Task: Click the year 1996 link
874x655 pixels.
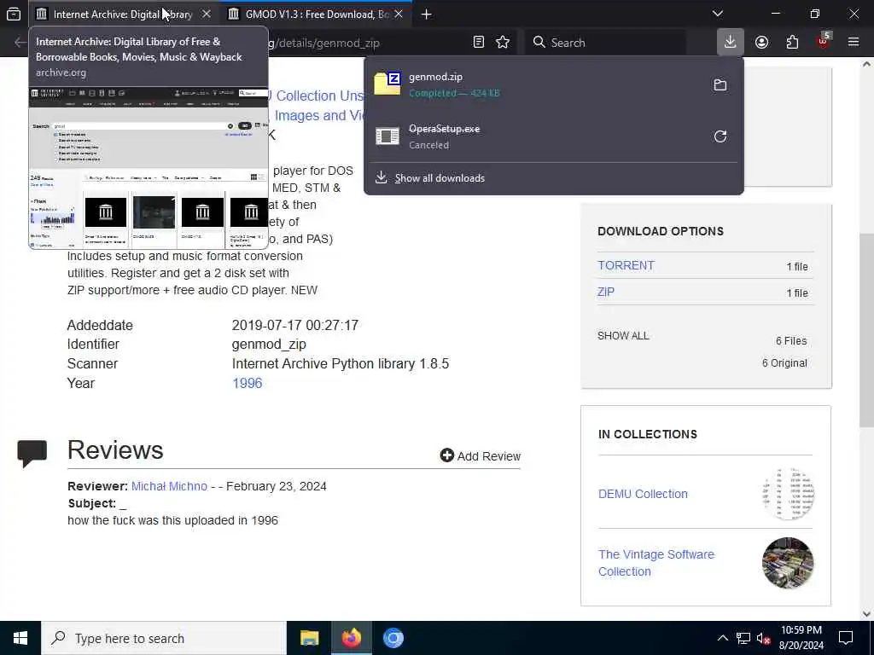Action: click(247, 383)
